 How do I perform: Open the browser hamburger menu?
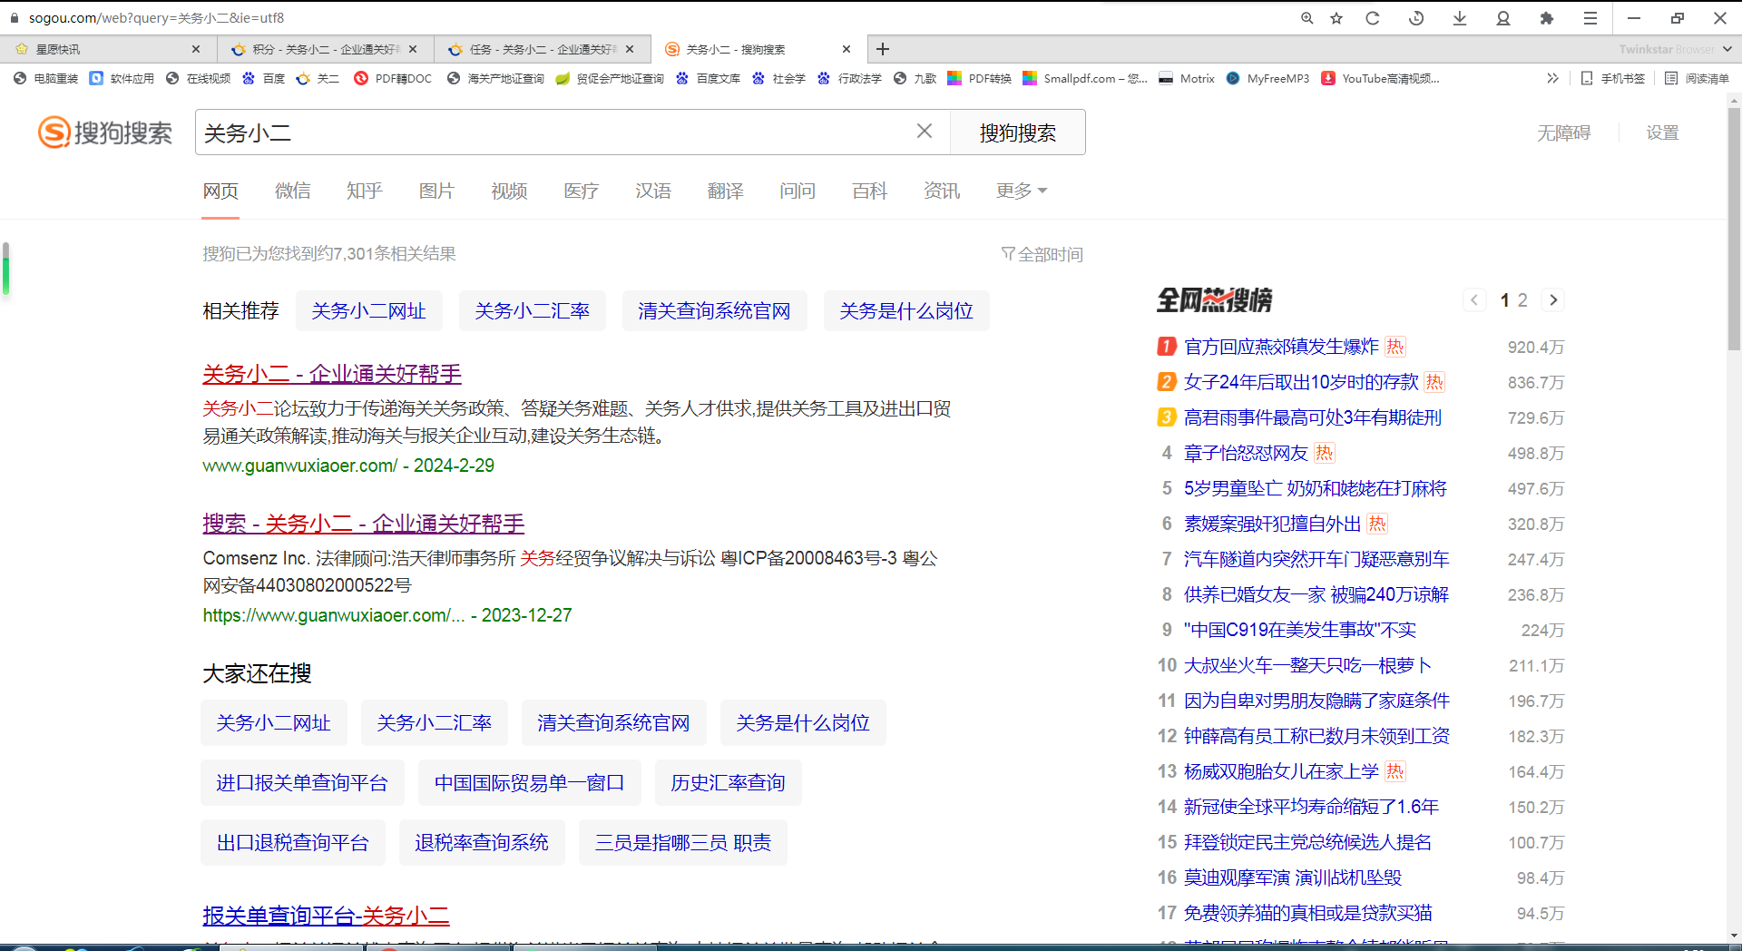1590,18
